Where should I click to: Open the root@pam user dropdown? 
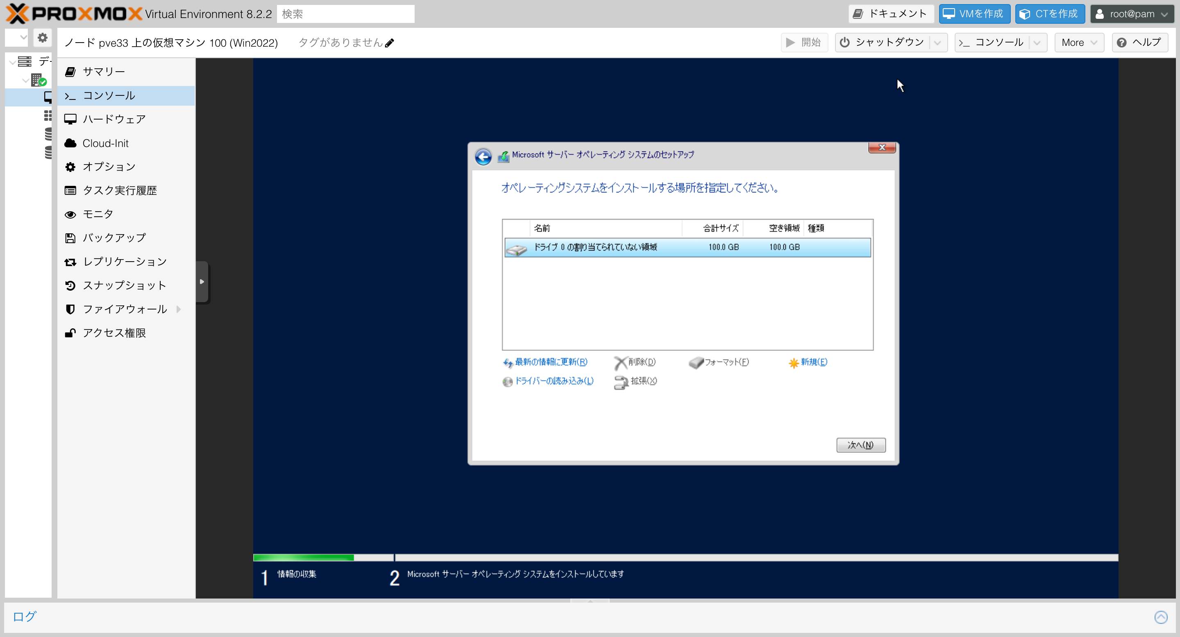[1131, 14]
